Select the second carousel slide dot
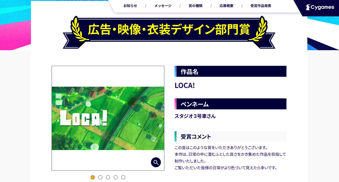The width and height of the screenshot is (339, 182). coord(100,177)
